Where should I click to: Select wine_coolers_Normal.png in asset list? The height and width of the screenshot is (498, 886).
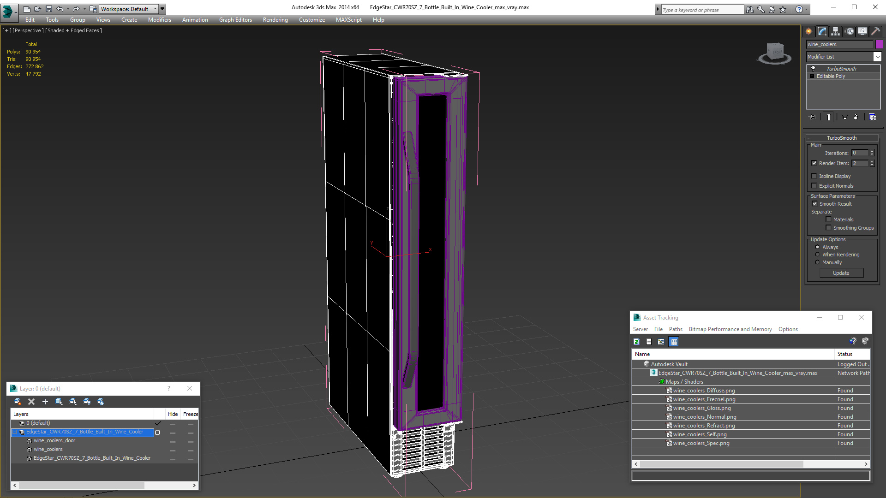(704, 417)
